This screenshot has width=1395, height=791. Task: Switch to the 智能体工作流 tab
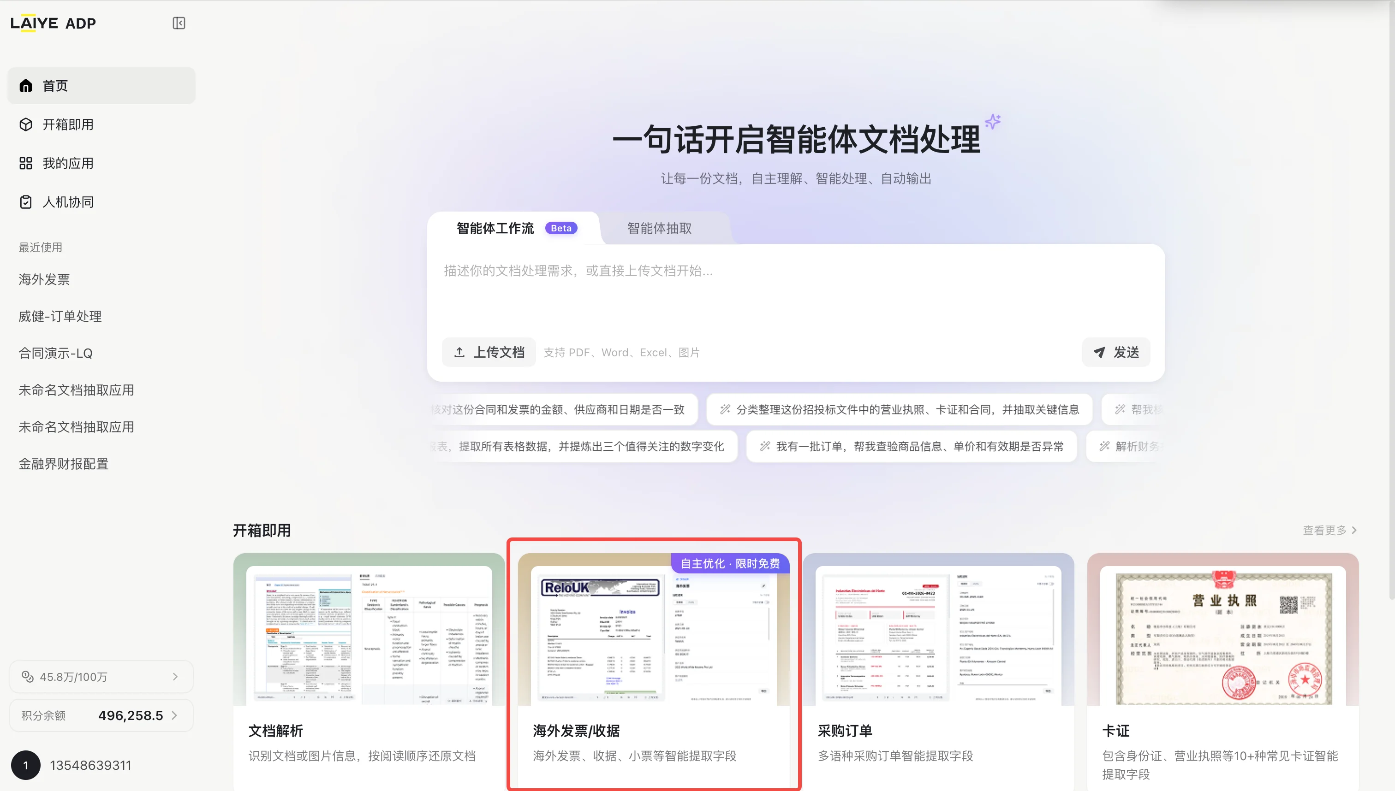[514, 228]
